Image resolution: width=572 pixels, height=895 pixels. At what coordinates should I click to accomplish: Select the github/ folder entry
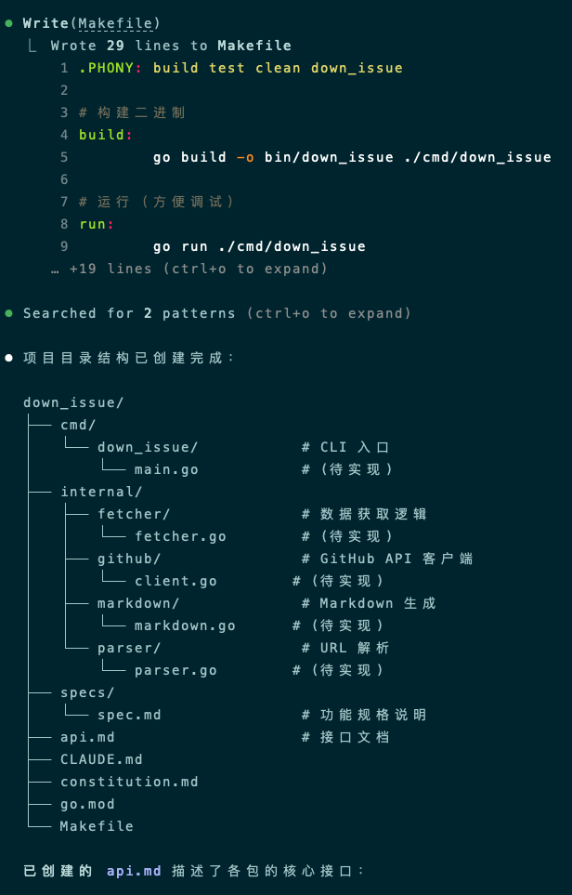(x=129, y=559)
